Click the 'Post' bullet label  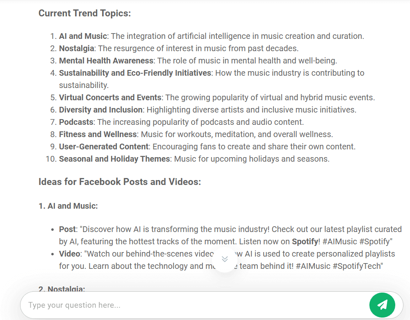point(68,229)
